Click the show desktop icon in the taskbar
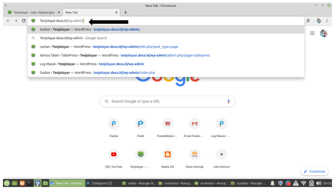The image size is (333, 188). click(14, 183)
